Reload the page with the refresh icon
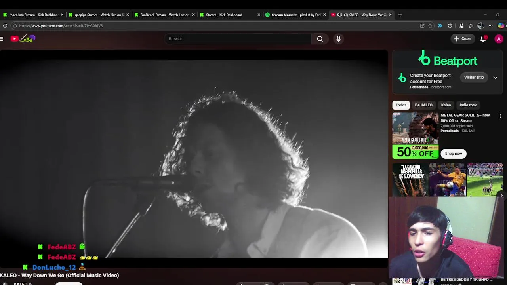507x285 pixels. (x=5, y=26)
